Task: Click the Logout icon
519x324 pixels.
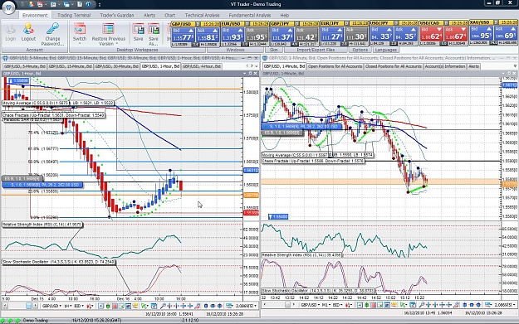Action: tap(28, 32)
